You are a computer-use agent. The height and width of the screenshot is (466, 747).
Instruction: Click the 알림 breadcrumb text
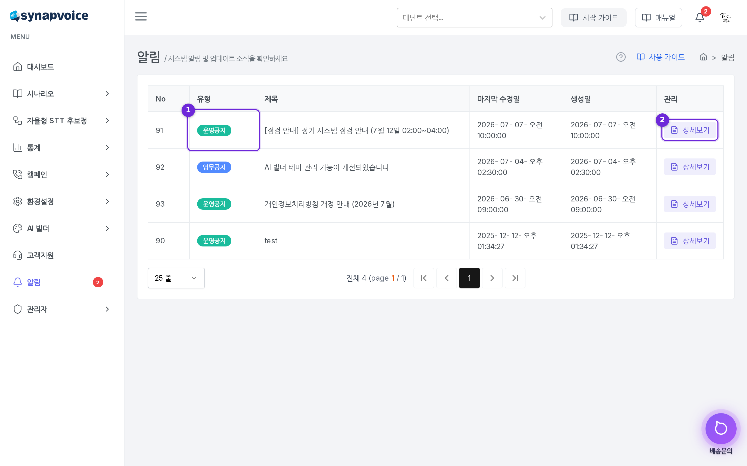coord(727,58)
